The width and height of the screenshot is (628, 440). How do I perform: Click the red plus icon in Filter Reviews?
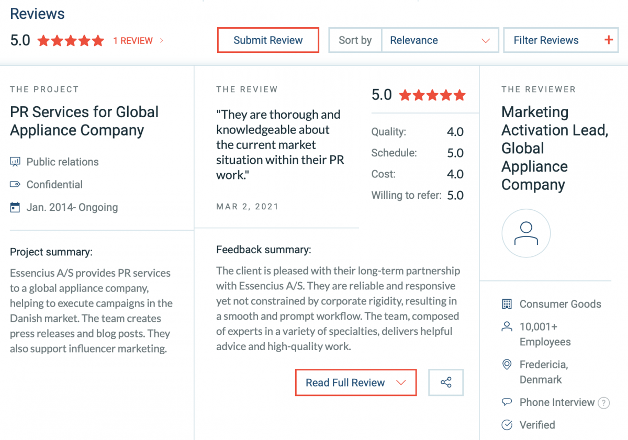(x=609, y=40)
